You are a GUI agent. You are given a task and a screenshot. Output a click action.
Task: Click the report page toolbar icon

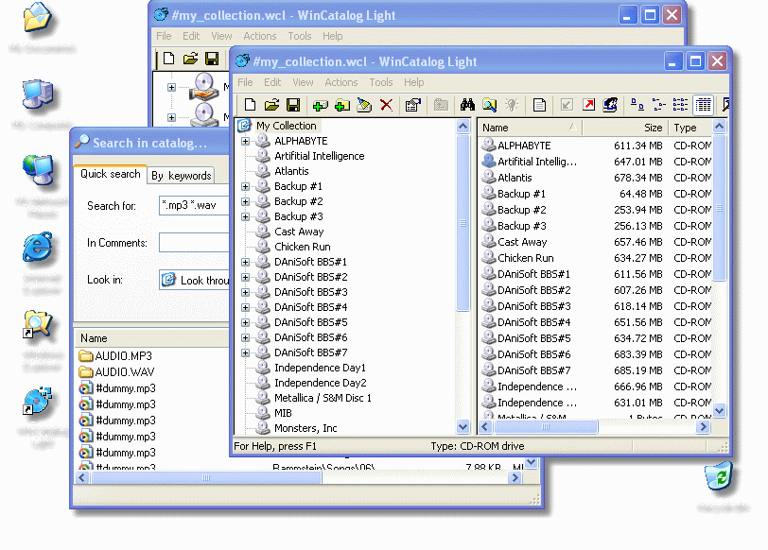pyautogui.click(x=539, y=105)
